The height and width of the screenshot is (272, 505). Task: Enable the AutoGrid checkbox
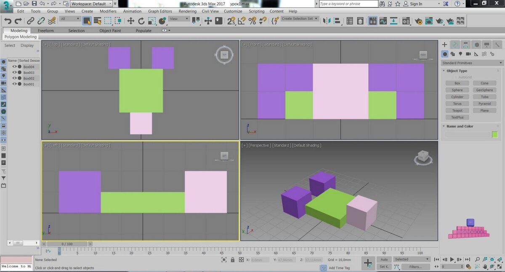(457, 77)
